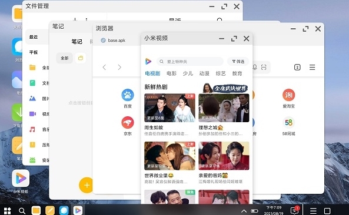The image size is (349, 215).
Task: Click the video search field
Action: [x=190, y=62]
